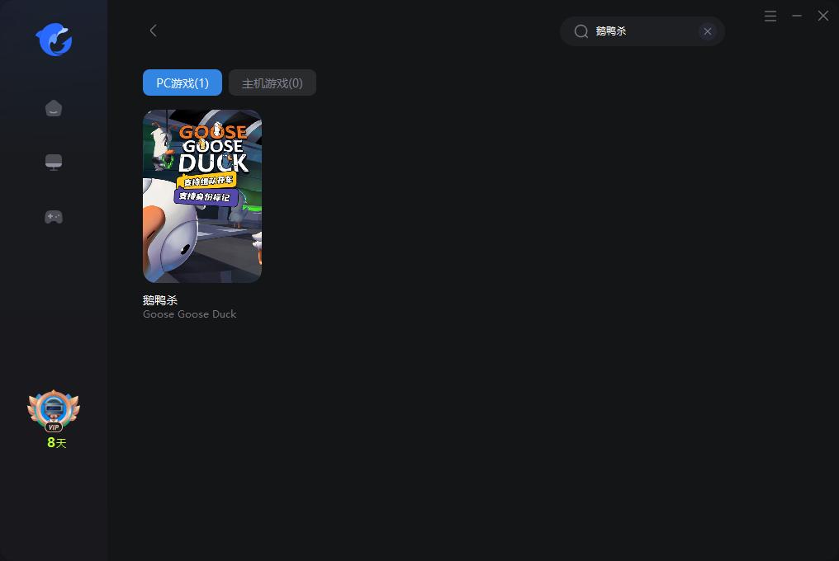The height and width of the screenshot is (561, 839).
Task: Open the hamburger menu at top right
Action: pyautogui.click(x=770, y=16)
